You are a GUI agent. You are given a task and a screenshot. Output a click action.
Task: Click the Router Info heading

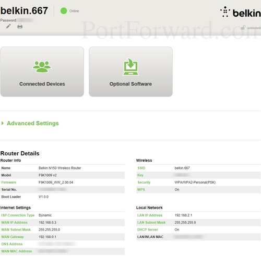pyautogui.click(x=10, y=160)
